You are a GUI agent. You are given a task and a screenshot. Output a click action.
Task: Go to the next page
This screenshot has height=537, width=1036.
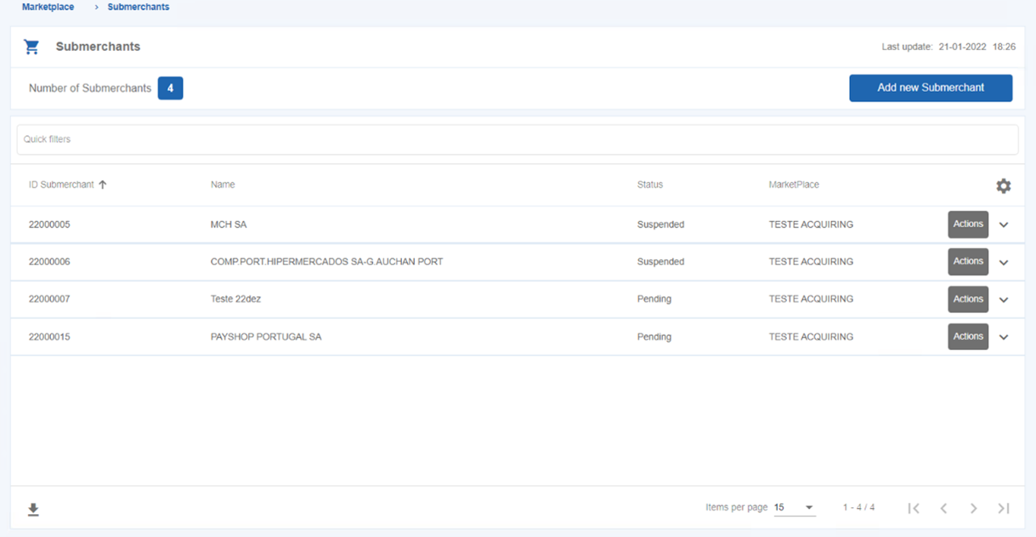click(x=973, y=508)
